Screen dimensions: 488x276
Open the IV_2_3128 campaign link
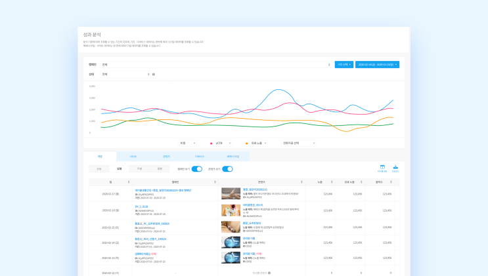[141, 207]
